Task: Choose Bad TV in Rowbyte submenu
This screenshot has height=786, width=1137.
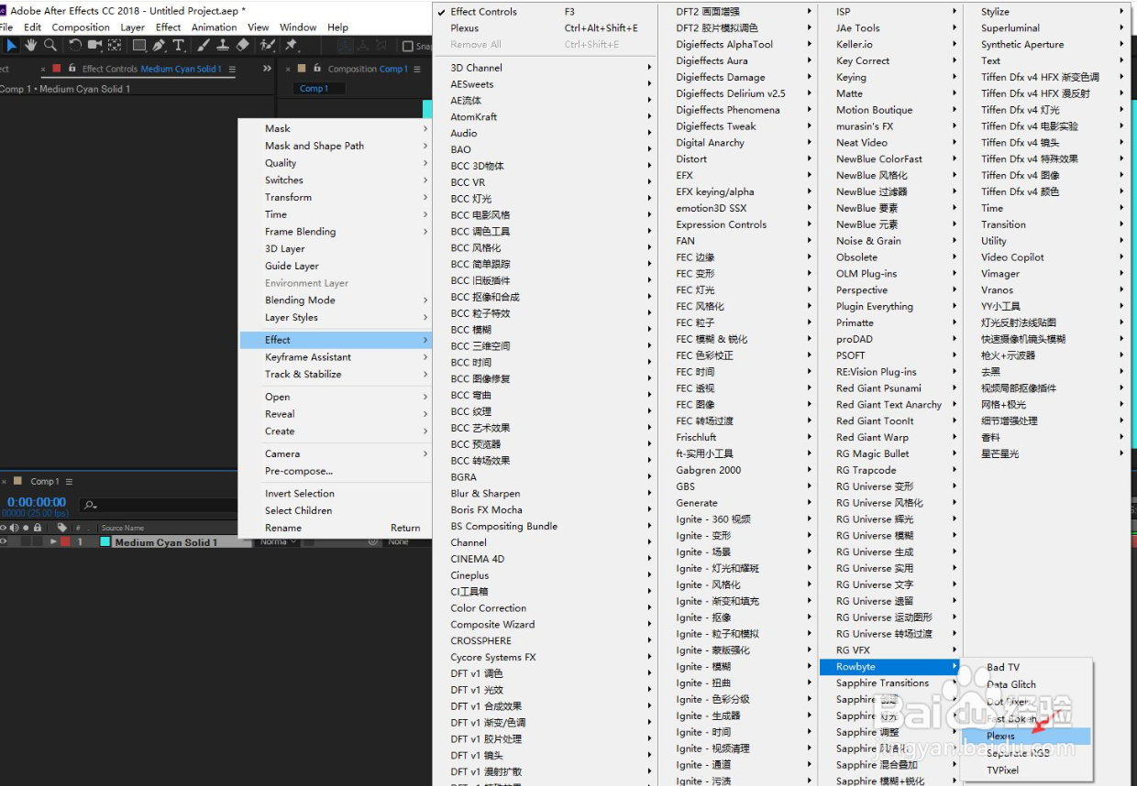Action: click(1026, 667)
